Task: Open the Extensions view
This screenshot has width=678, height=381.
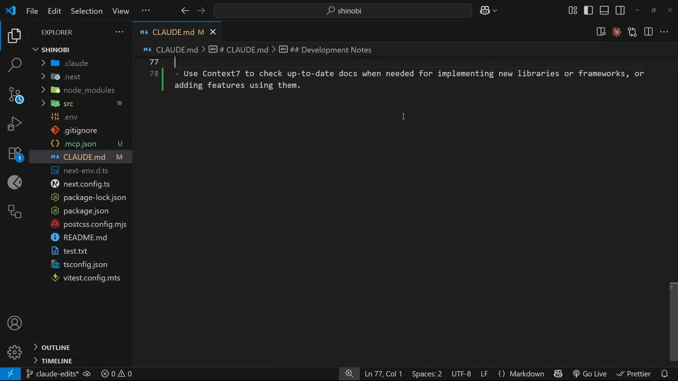Action: 15,154
